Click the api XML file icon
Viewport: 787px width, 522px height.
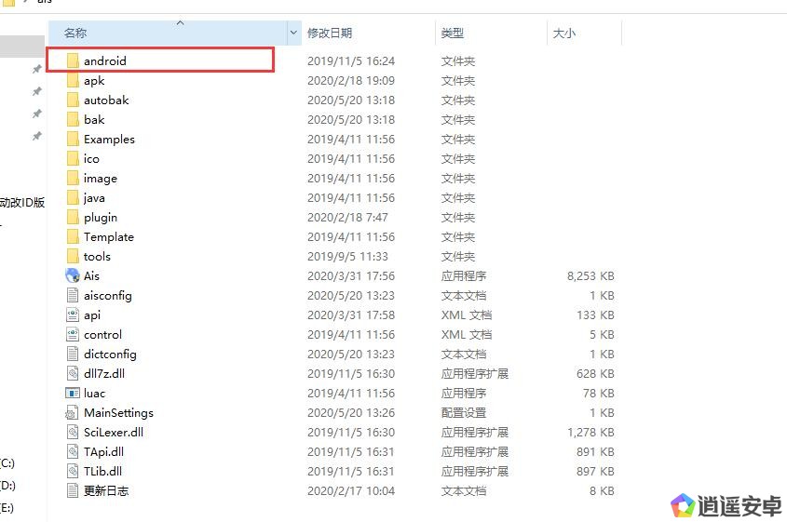click(74, 315)
